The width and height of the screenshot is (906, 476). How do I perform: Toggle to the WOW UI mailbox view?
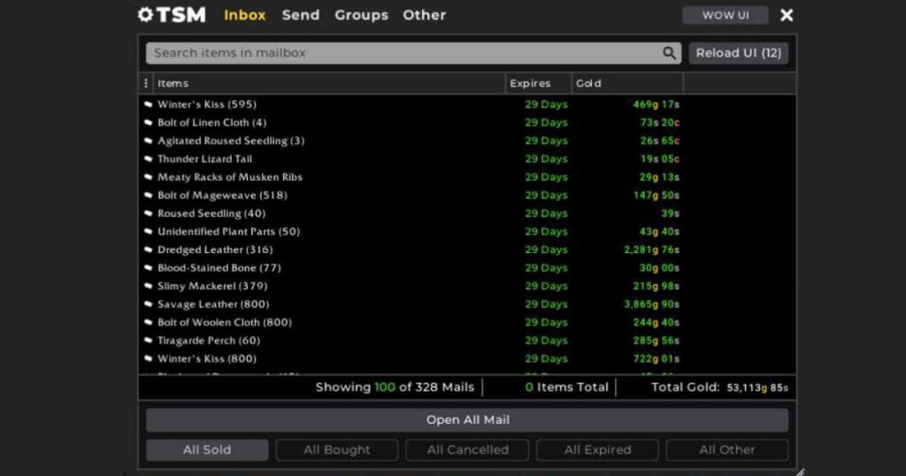[725, 15]
